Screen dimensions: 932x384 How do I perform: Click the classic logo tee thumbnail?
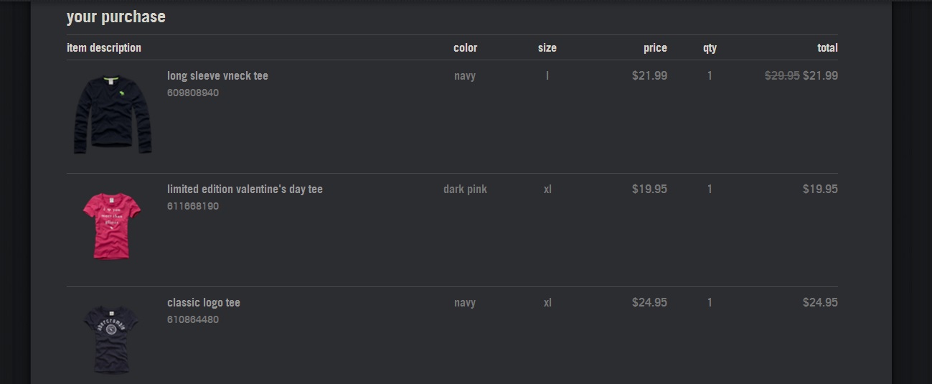coord(111,338)
